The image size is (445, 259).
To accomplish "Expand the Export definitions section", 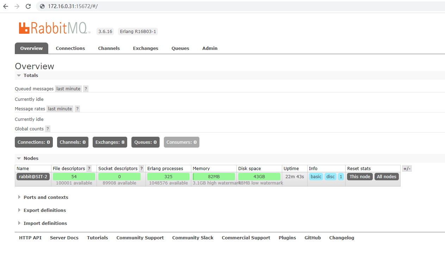I will click(x=44, y=210).
